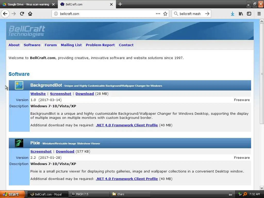The height and width of the screenshot is (198, 264).
Task: Click the green network tray icon
Action: (x=240, y=194)
